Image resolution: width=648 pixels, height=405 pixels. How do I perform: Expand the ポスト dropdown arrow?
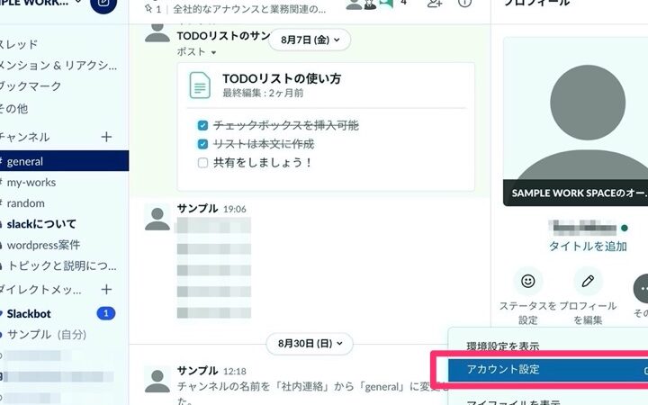(213, 52)
